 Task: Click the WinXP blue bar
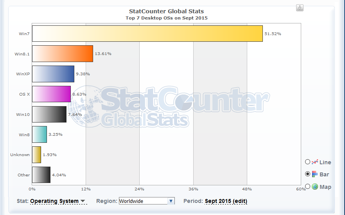pos(53,74)
